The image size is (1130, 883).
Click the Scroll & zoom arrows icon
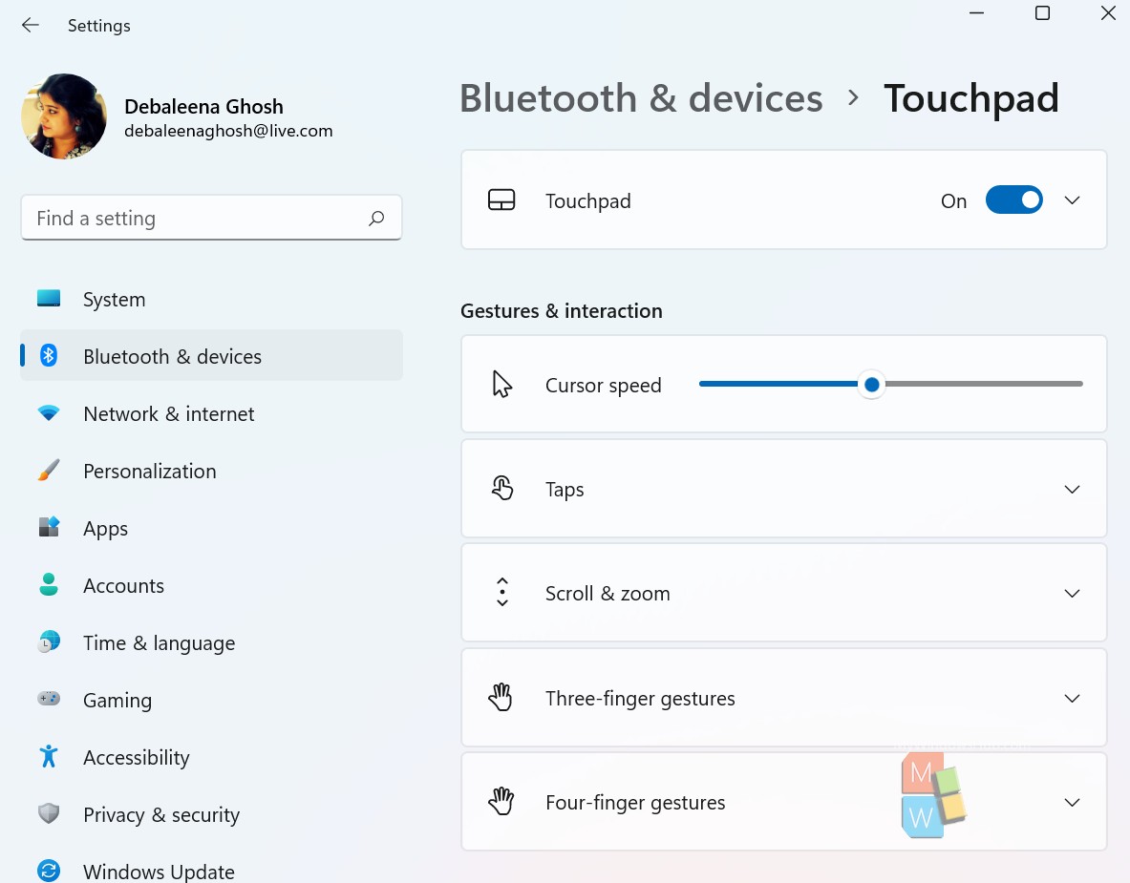(502, 593)
